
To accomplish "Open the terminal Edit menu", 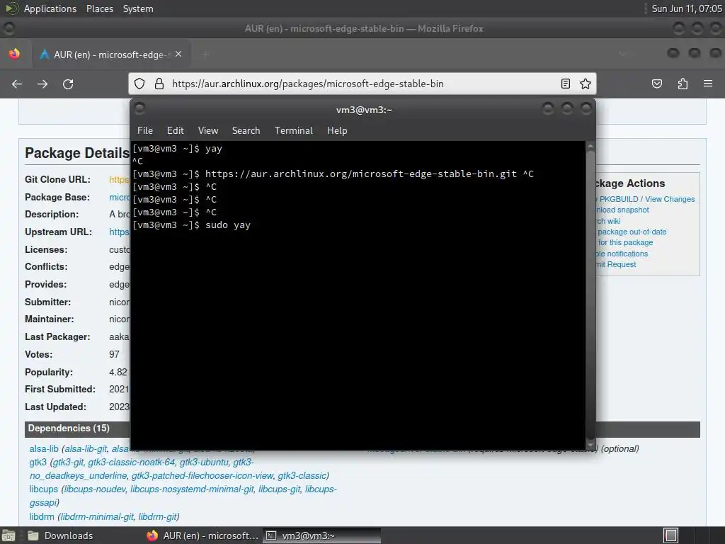I will pyautogui.click(x=176, y=130).
